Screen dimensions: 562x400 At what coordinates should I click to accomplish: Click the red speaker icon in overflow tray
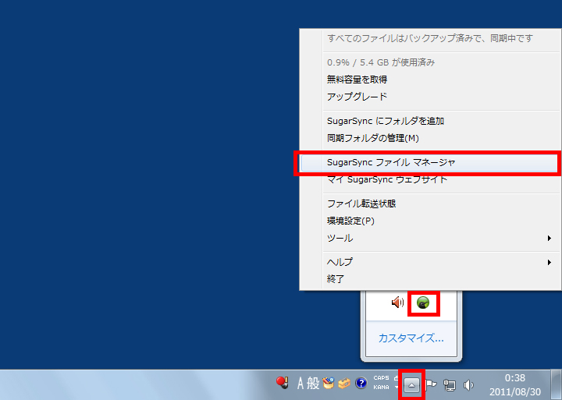[x=397, y=303]
